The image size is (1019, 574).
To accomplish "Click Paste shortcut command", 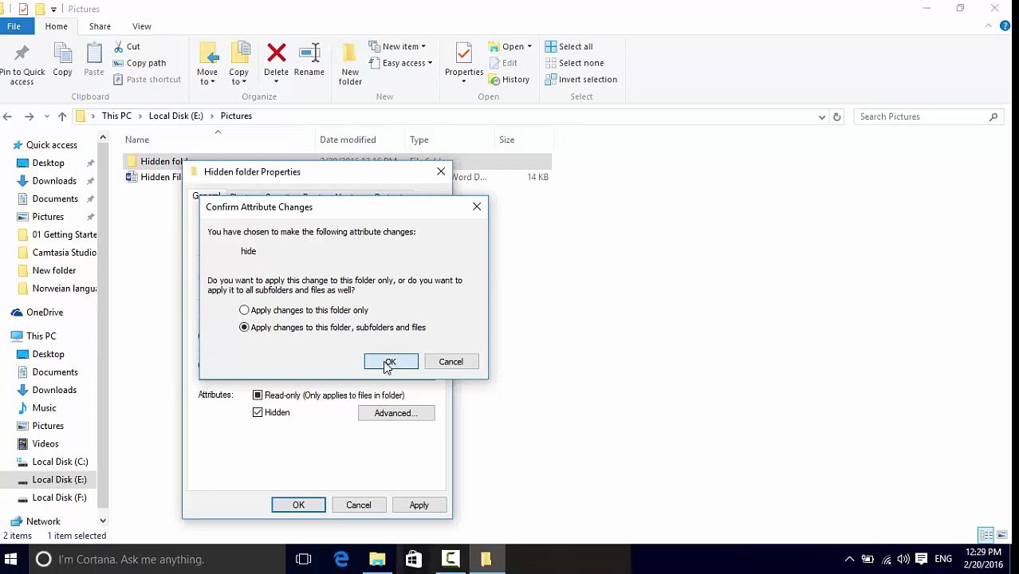I will 147,80.
